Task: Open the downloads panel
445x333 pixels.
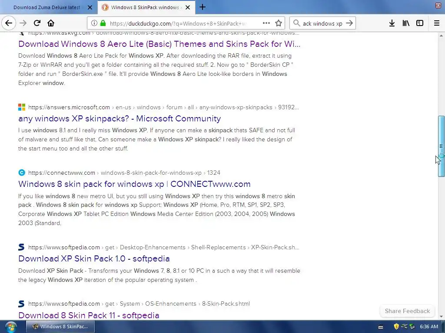Action: coord(392,23)
